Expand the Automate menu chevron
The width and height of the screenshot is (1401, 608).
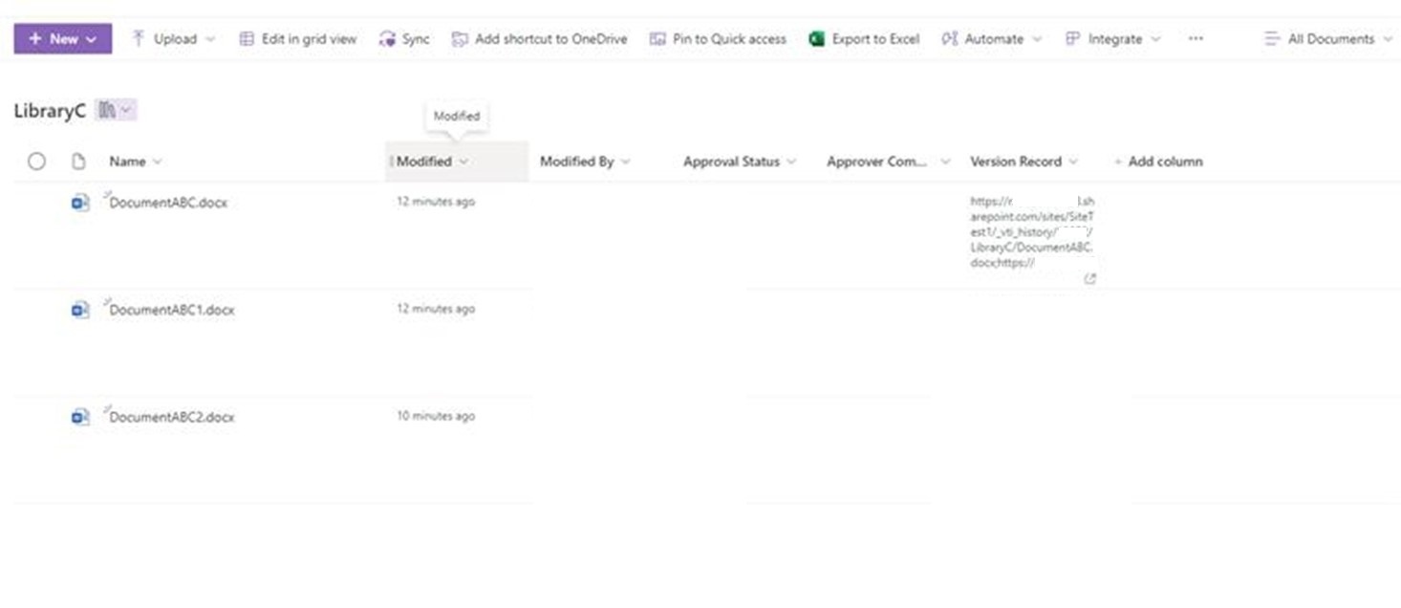tap(1038, 39)
